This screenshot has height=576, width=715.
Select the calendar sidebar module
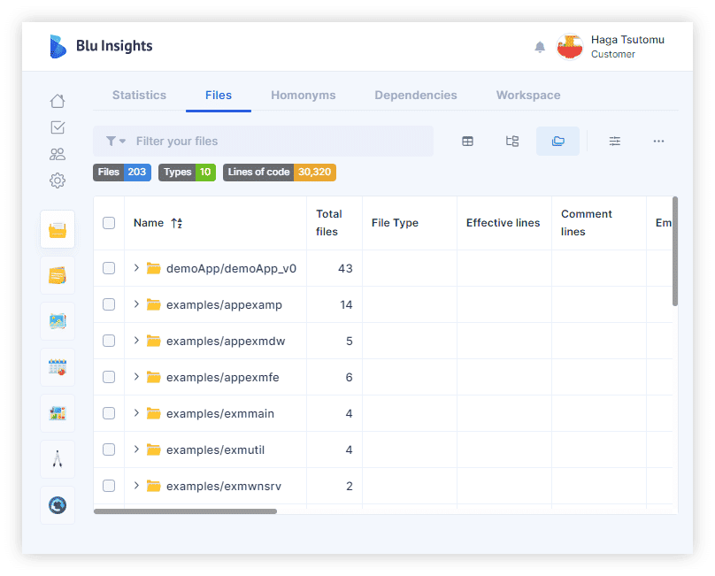(58, 367)
